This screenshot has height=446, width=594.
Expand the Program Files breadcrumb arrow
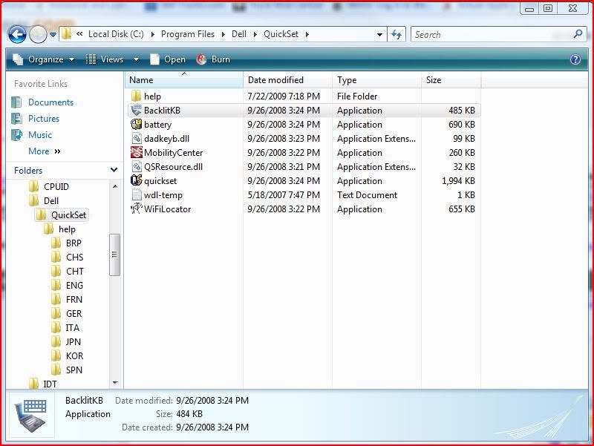223,34
